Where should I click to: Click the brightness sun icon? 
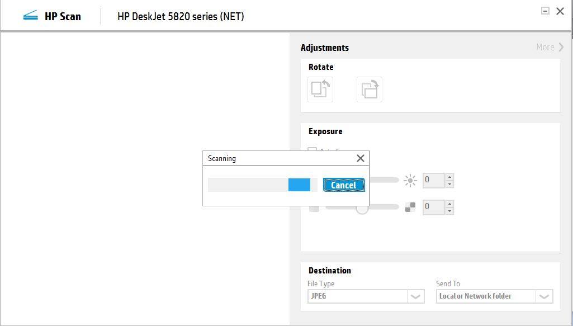coord(410,181)
